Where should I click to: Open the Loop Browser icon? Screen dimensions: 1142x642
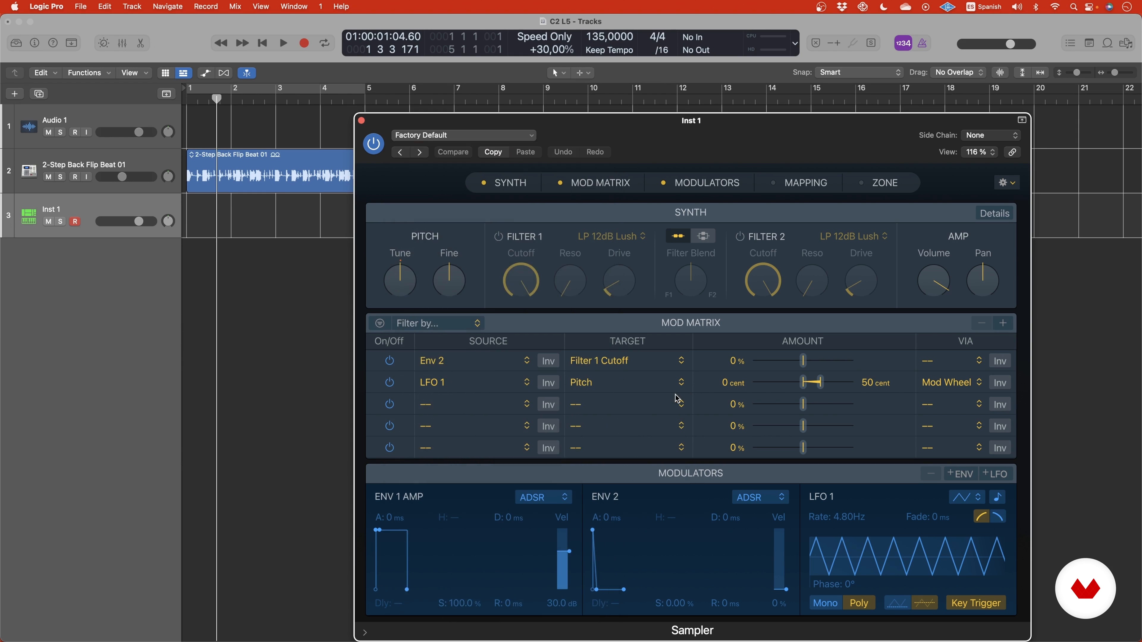pyautogui.click(x=1108, y=43)
